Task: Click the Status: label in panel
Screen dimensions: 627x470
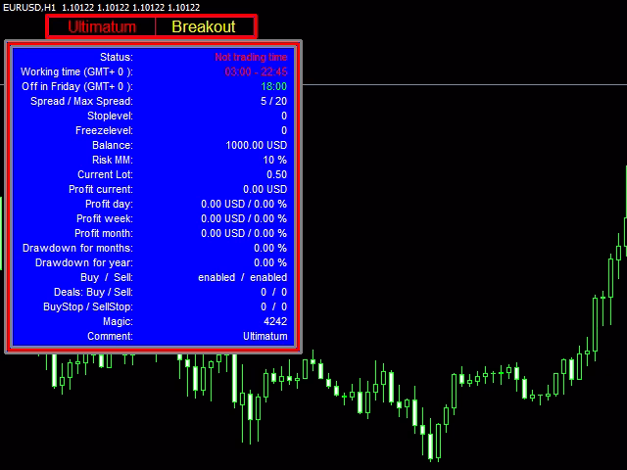Action: [x=117, y=57]
